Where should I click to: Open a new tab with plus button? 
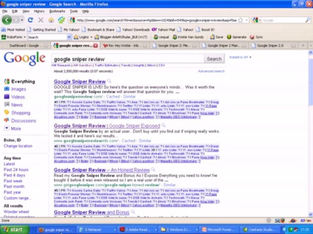point(303,45)
